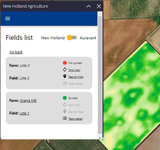Click the greyed 'Tasks detail' text for Lote 2
Viewport: 160px width, 150px height.
(x=76, y=83)
